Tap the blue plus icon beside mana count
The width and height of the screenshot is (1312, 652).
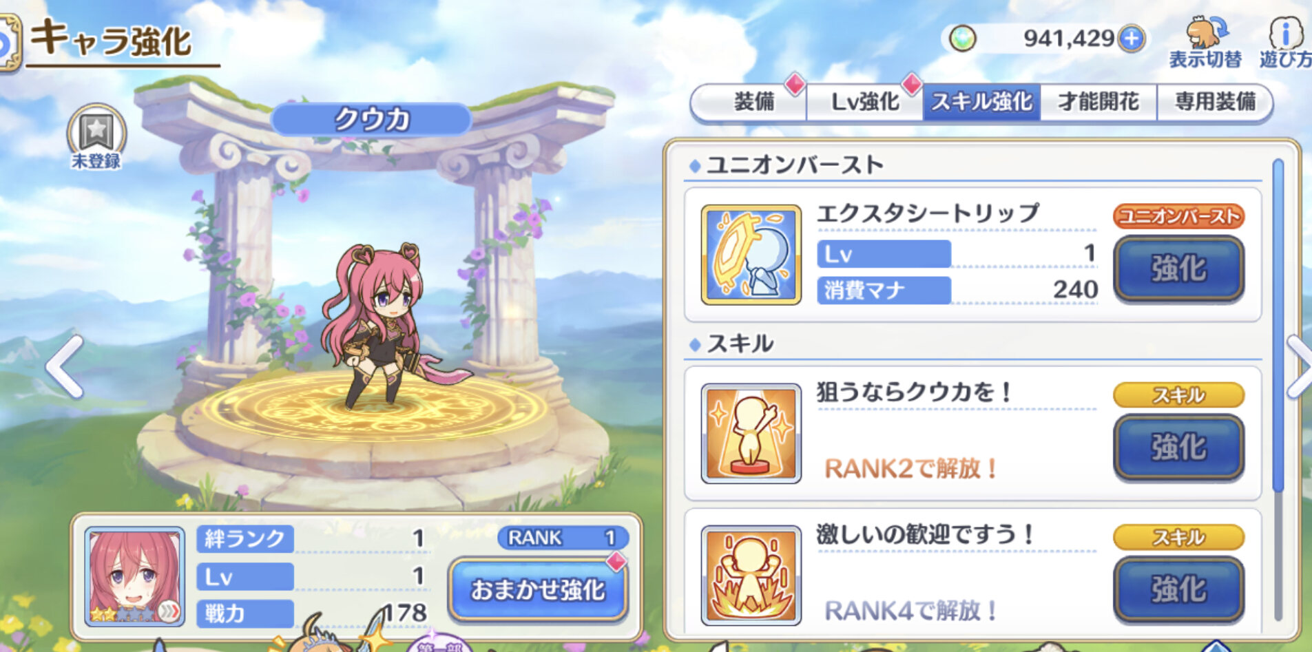[x=1131, y=39]
